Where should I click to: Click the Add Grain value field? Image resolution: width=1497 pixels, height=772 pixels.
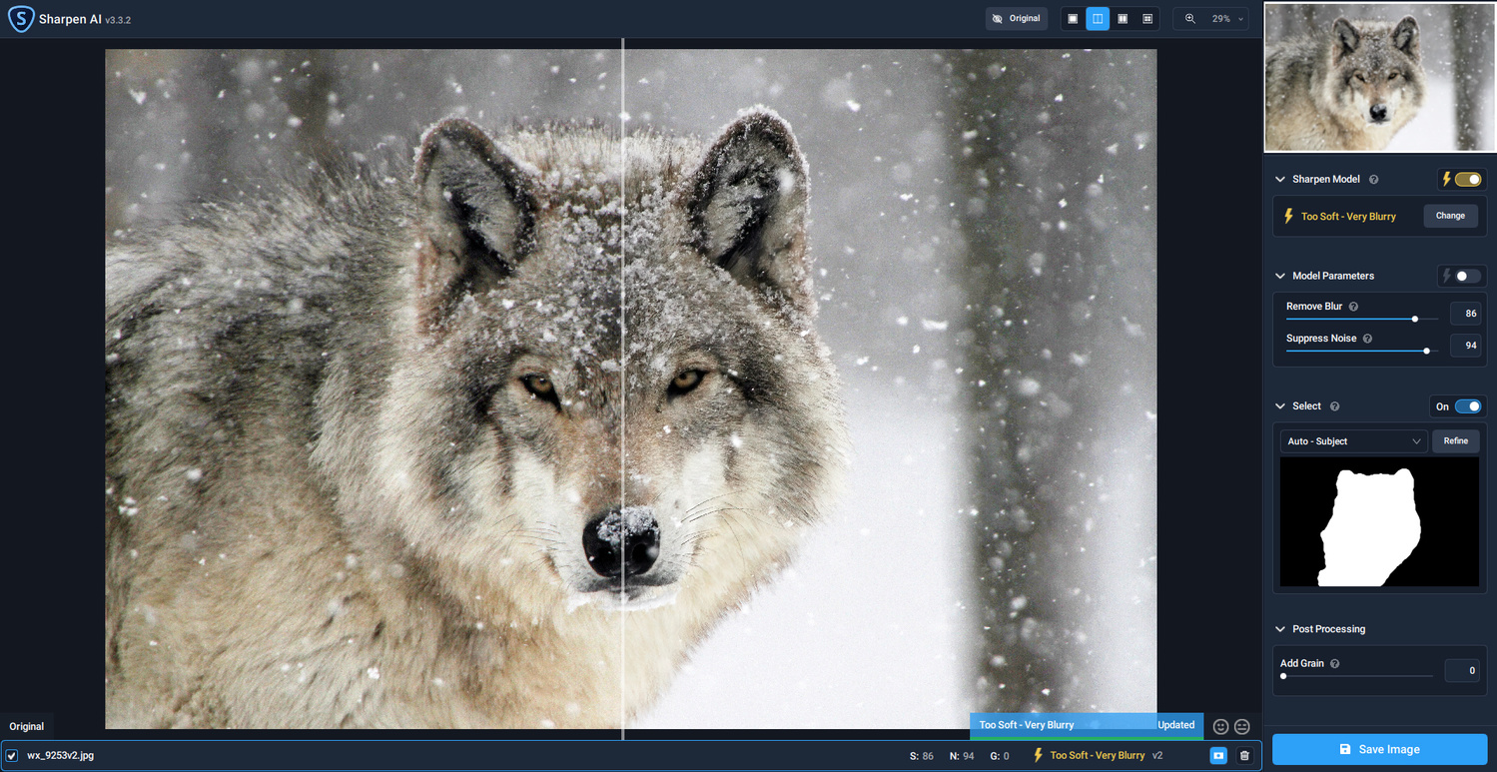click(x=1462, y=671)
